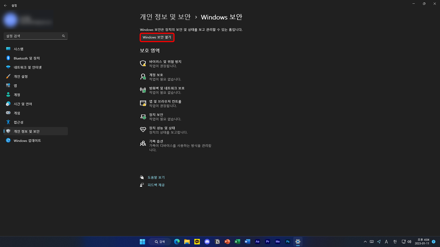The height and width of the screenshot is (247, 440).
Task: Open 계정 보호 person icon
Action: [x=143, y=77]
